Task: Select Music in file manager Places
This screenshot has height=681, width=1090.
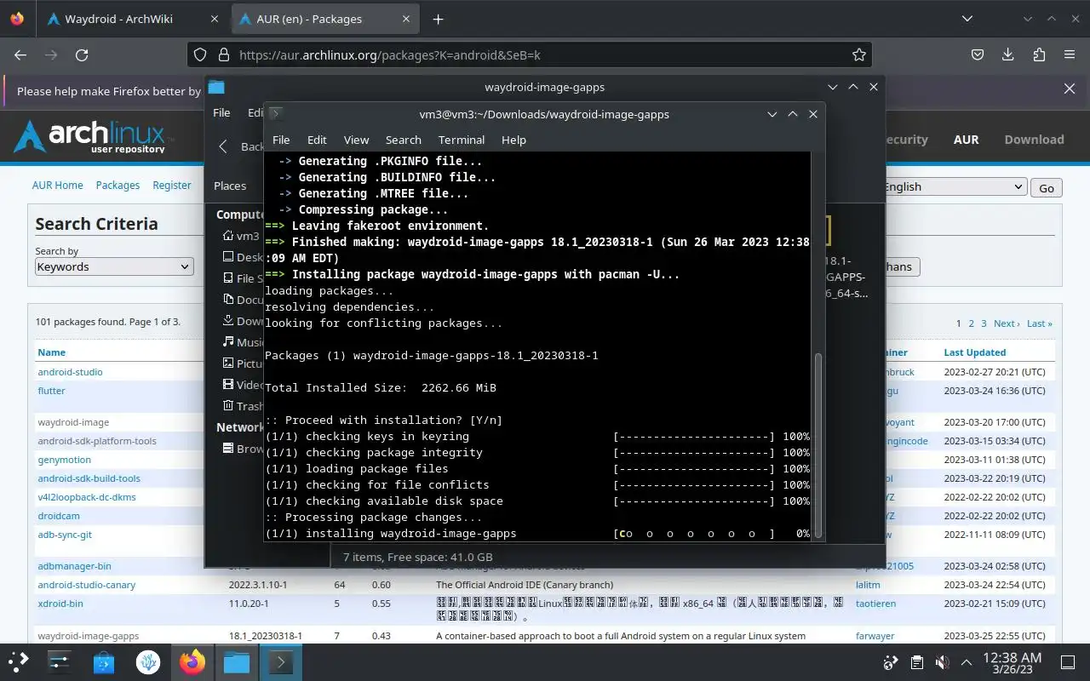Action: click(x=243, y=342)
